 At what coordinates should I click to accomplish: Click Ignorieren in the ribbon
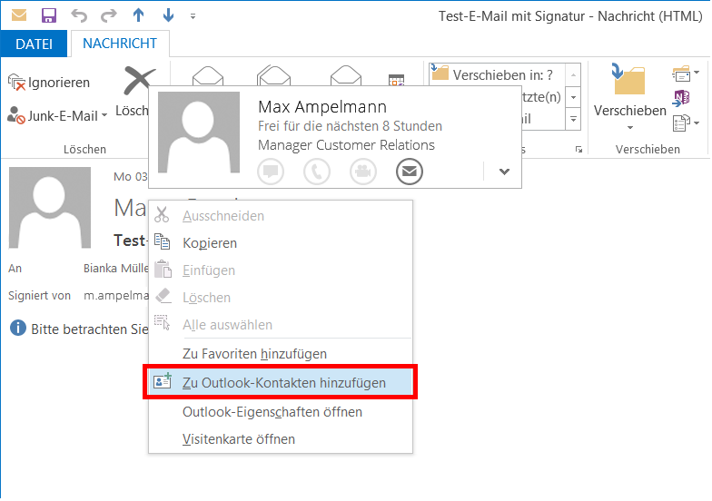tap(49, 83)
